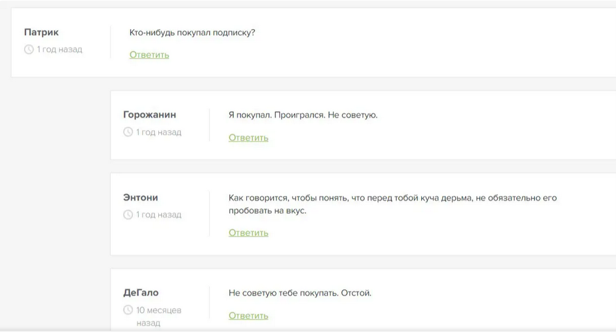
Task: Click Энтони's comment starting 'Как говорится'
Action: pyautogui.click(x=393, y=198)
